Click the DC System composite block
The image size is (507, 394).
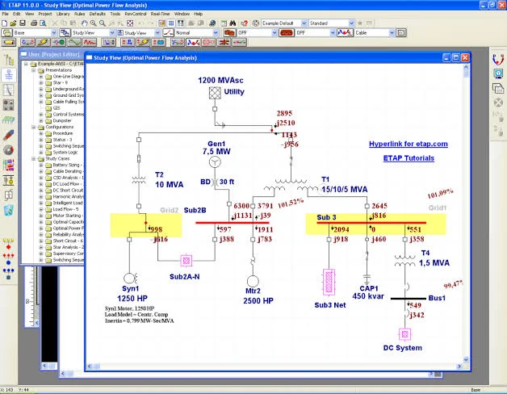tap(404, 334)
